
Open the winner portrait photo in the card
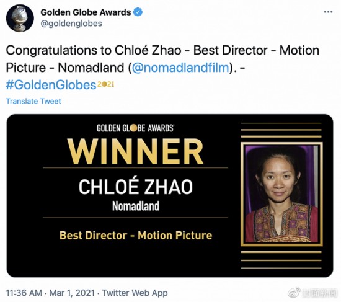tap(281, 194)
